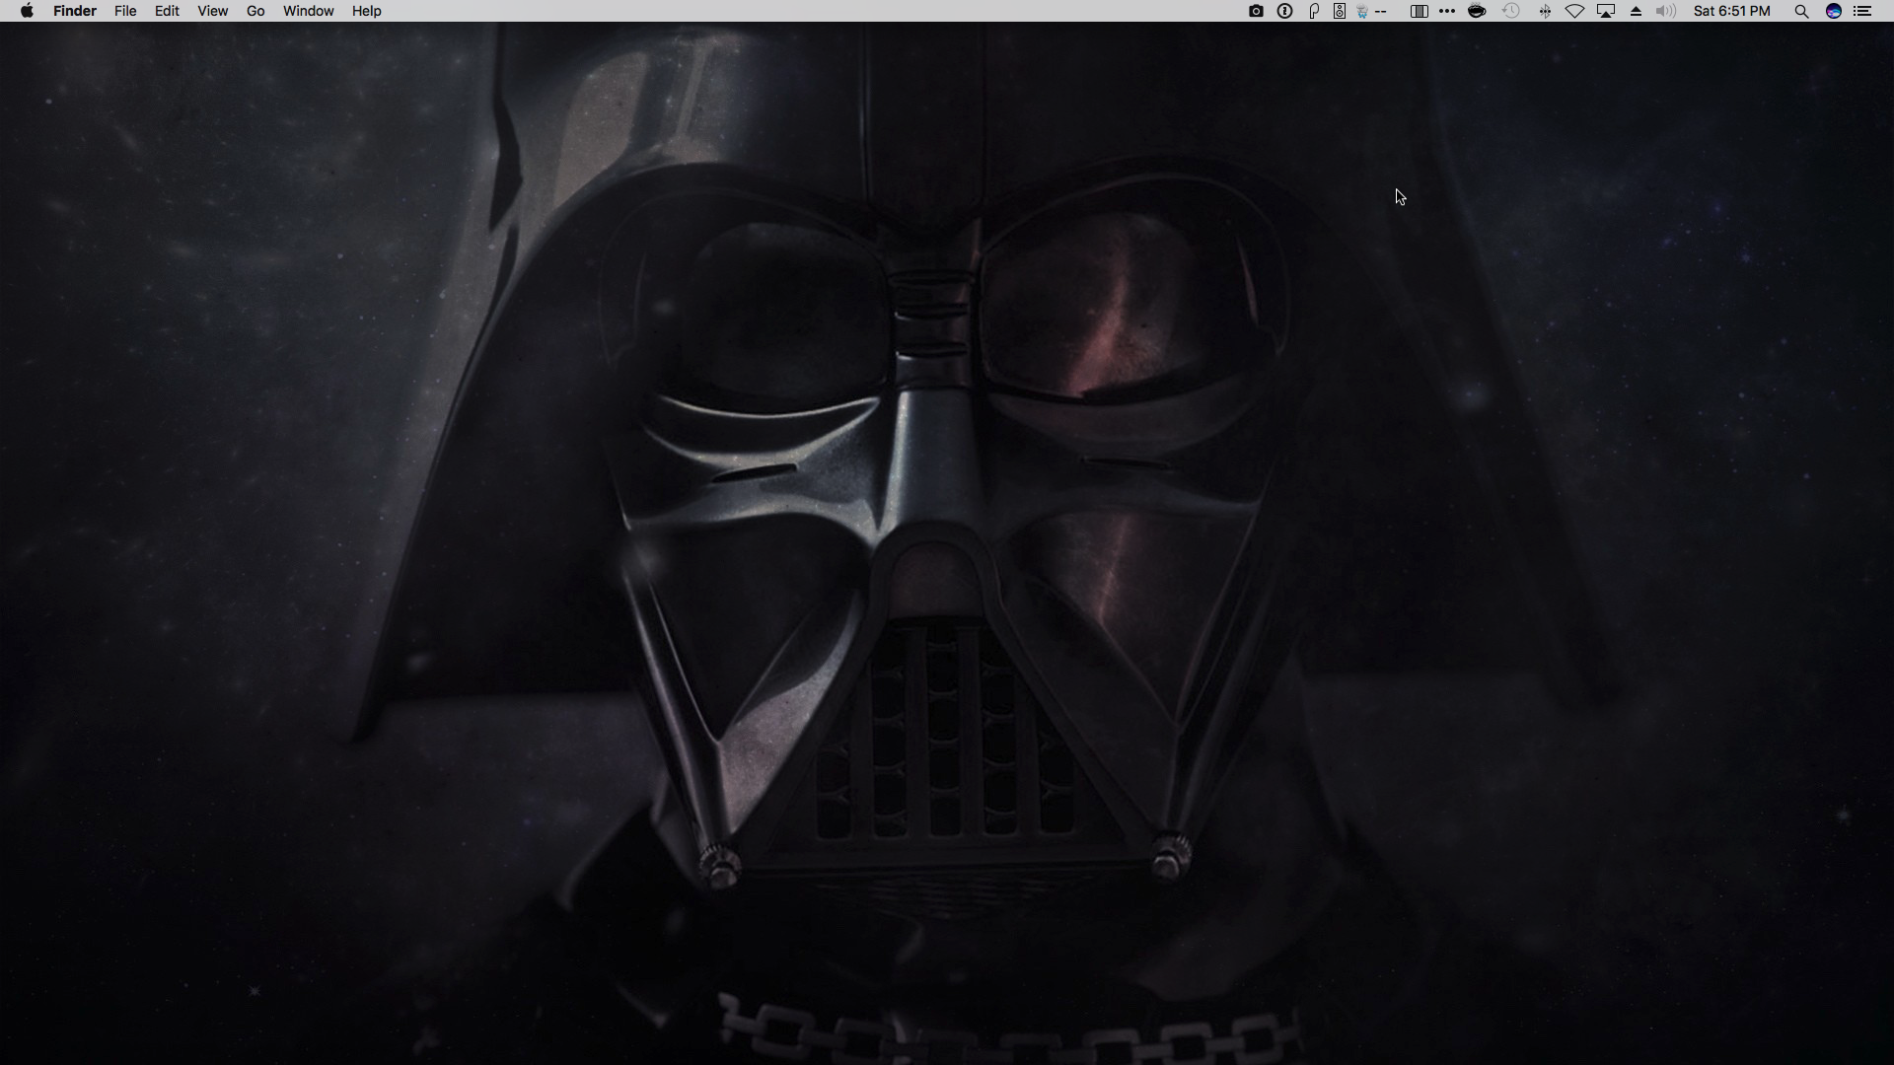Open the volume control menu
Viewport: 1894px width, 1065px height.
[x=1666, y=11]
